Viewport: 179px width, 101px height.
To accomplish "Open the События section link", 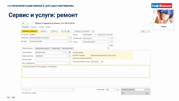I will pos(34,27).
